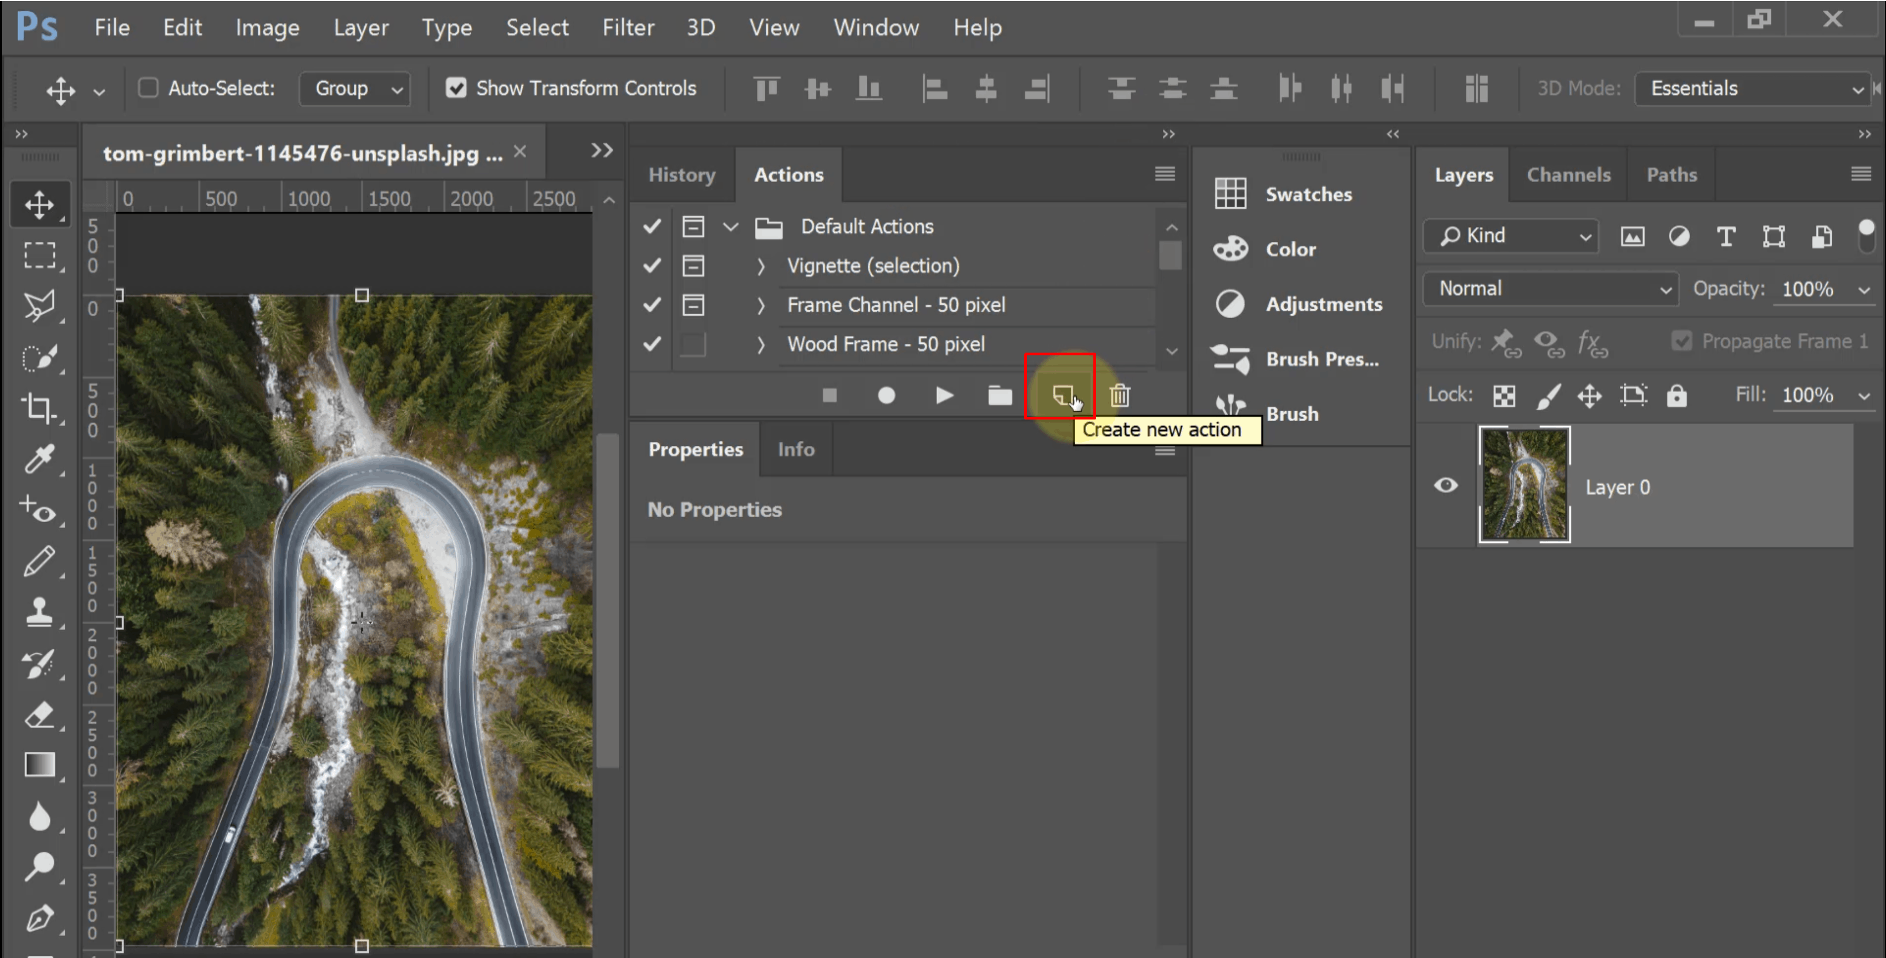Open the Normal blend mode dropdown
Image resolution: width=1886 pixels, height=958 pixels.
1551,288
